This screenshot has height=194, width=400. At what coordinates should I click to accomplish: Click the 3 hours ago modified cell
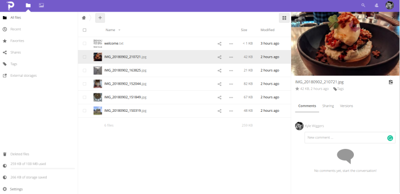(270, 44)
